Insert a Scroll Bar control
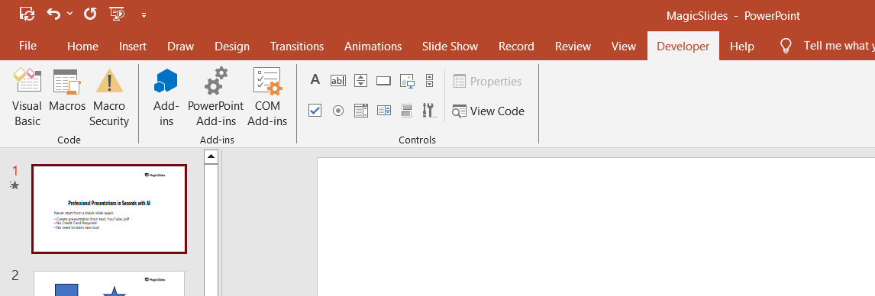 tap(429, 81)
